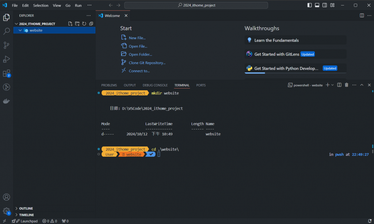The height and width of the screenshot is (224, 374).
Task: Open Learn the Fundamentals walkthrough
Action: [x=295, y=40]
